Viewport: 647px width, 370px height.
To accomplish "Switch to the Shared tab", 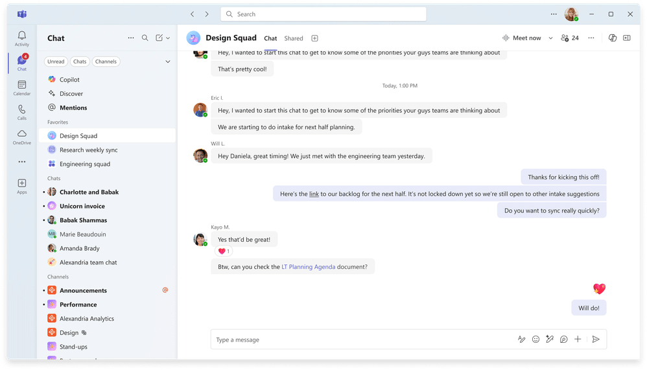I will [x=294, y=39].
